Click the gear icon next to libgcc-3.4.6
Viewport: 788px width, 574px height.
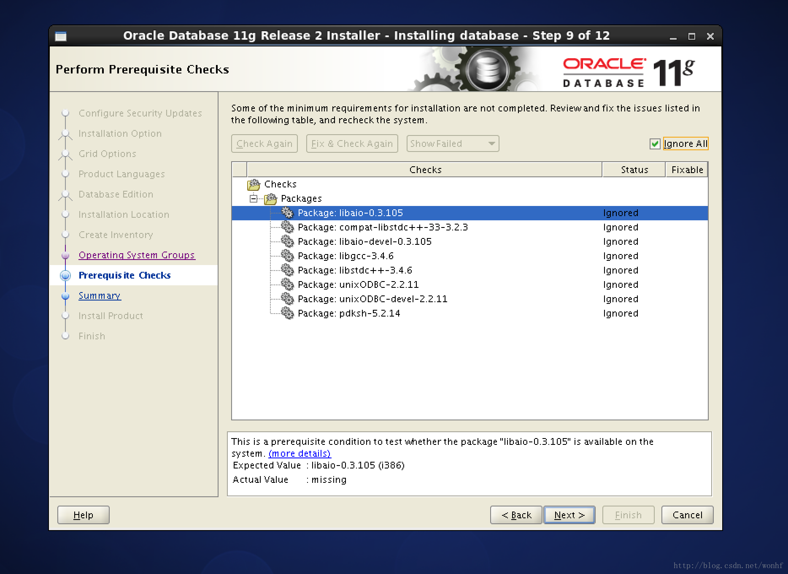[x=287, y=256]
